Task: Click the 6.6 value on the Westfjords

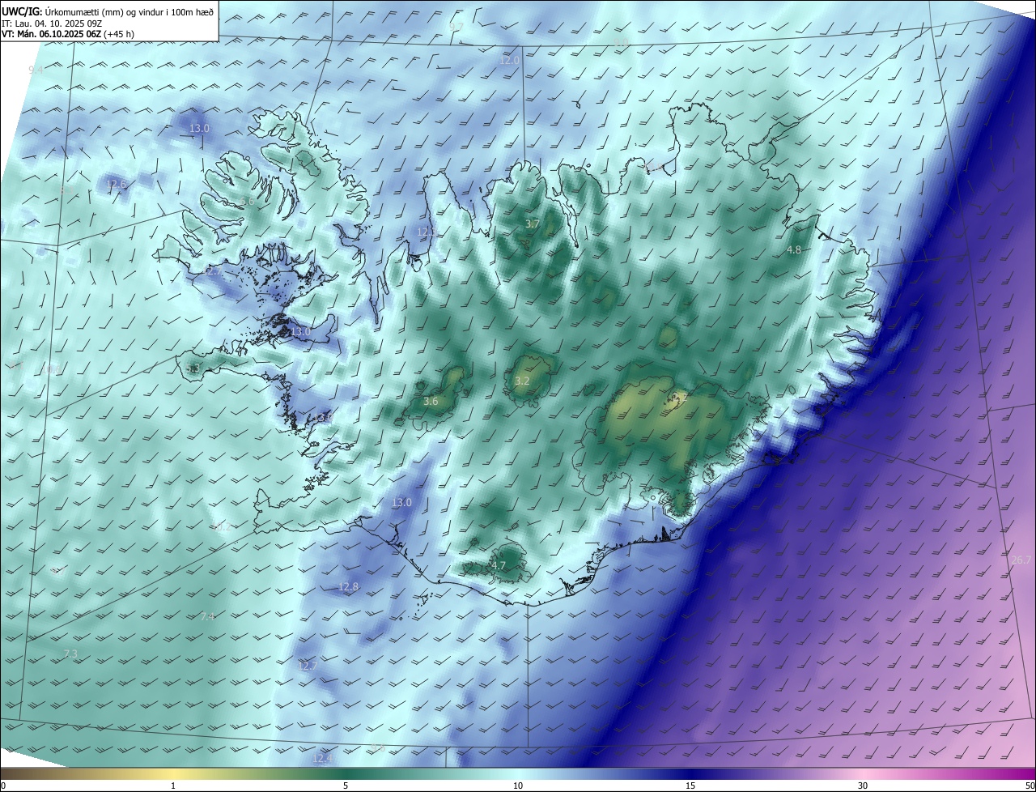Action: click(x=248, y=200)
